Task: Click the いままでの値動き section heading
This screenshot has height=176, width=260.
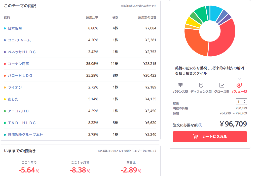Action: point(20,151)
